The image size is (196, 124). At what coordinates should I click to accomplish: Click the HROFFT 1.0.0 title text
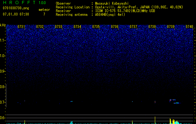click(x=24, y=2)
